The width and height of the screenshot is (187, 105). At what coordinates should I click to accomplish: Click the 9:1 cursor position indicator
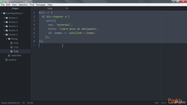[x=24, y=103]
